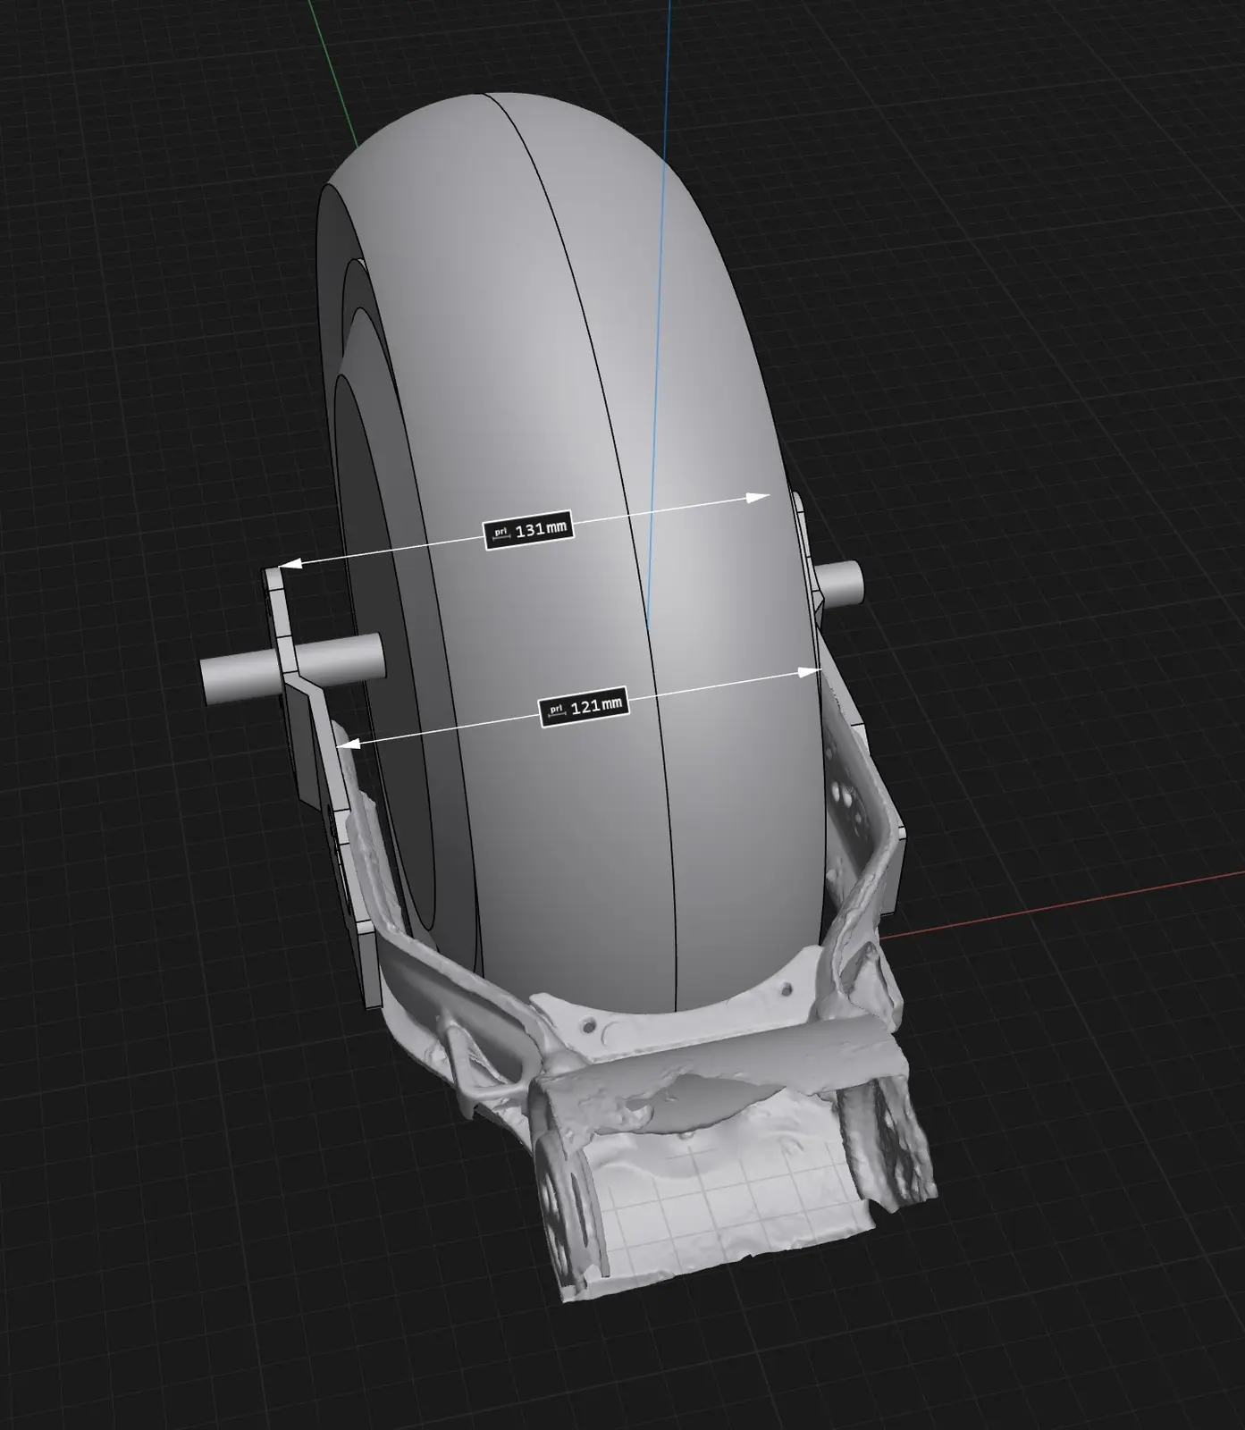Click the projected-distance icon beside 131 mm
This screenshot has width=1245, height=1430.
pos(501,534)
